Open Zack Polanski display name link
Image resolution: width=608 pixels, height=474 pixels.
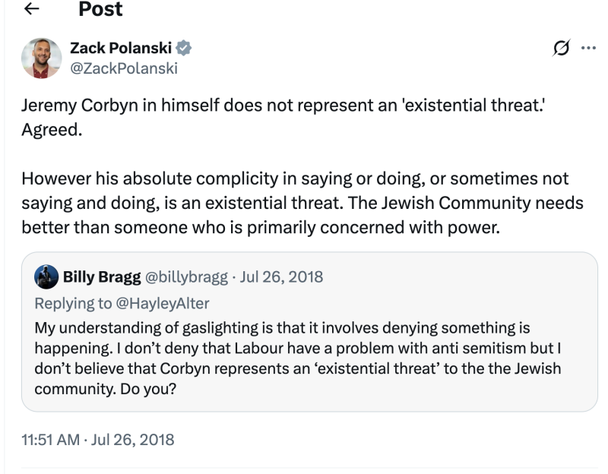pyautogui.click(x=121, y=49)
